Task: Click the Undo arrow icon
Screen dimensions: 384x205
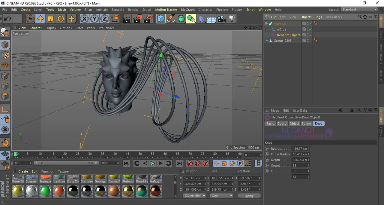Action: coord(7,19)
